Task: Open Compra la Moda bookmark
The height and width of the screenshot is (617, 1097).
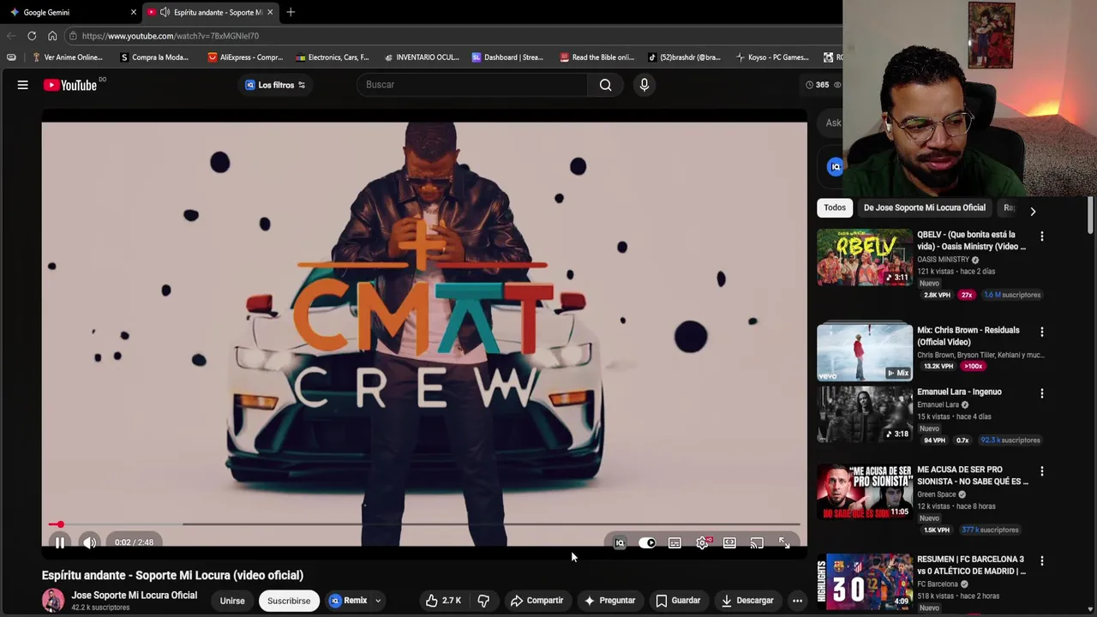Action: pos(154,57)
